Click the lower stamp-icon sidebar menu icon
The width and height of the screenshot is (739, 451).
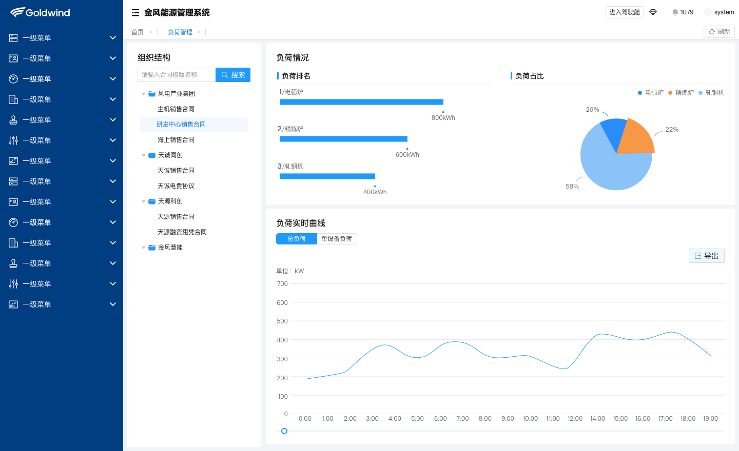(13, 263)
